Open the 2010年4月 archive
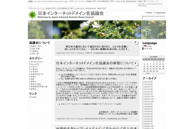 coord(148,116)
